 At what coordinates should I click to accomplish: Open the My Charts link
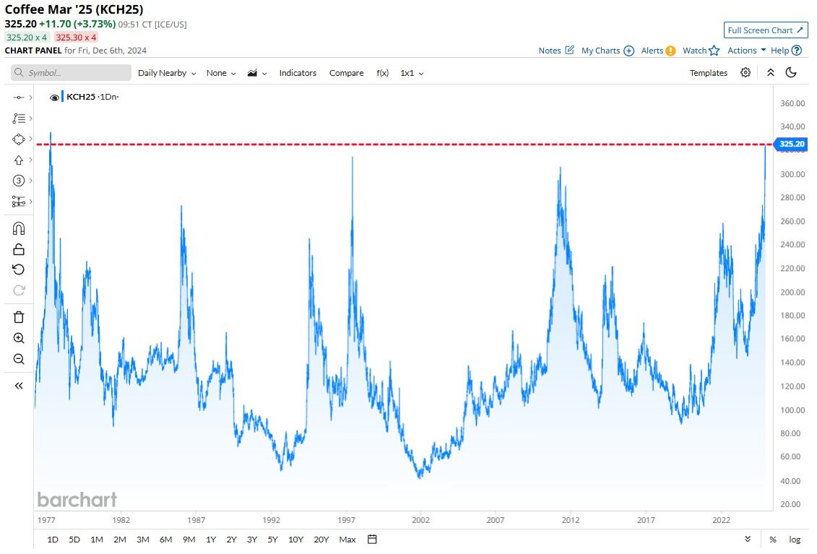[608, 51]
